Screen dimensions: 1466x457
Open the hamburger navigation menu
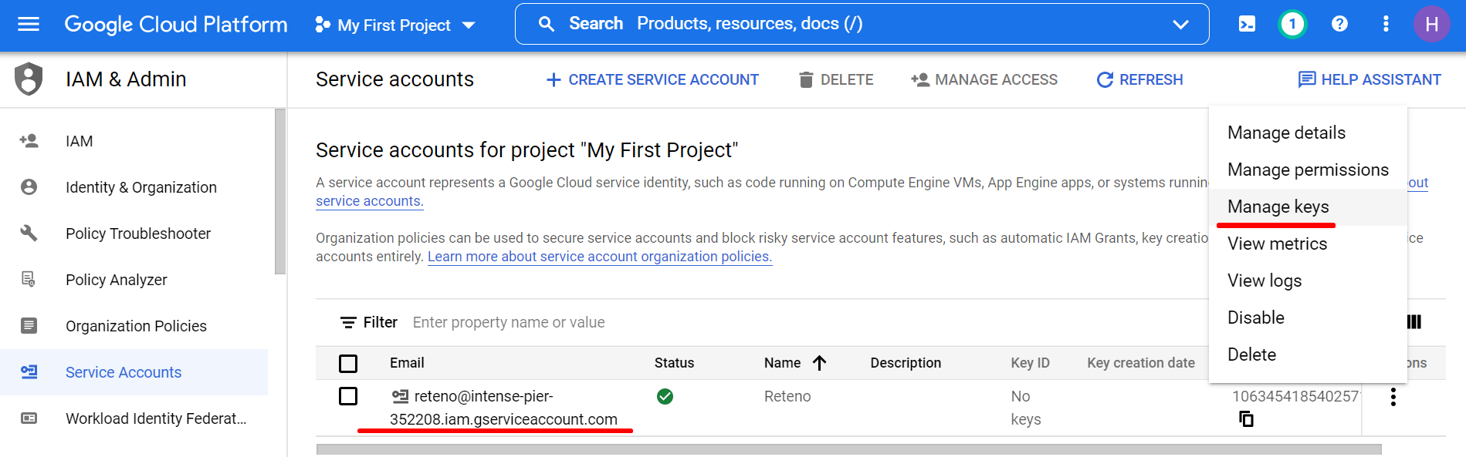click(x=29, y=24)
